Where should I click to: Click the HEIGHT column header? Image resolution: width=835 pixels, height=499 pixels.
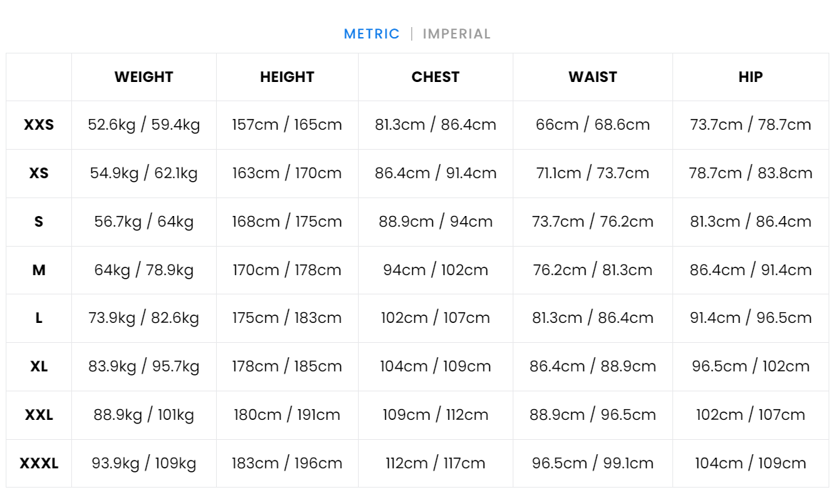287,77
